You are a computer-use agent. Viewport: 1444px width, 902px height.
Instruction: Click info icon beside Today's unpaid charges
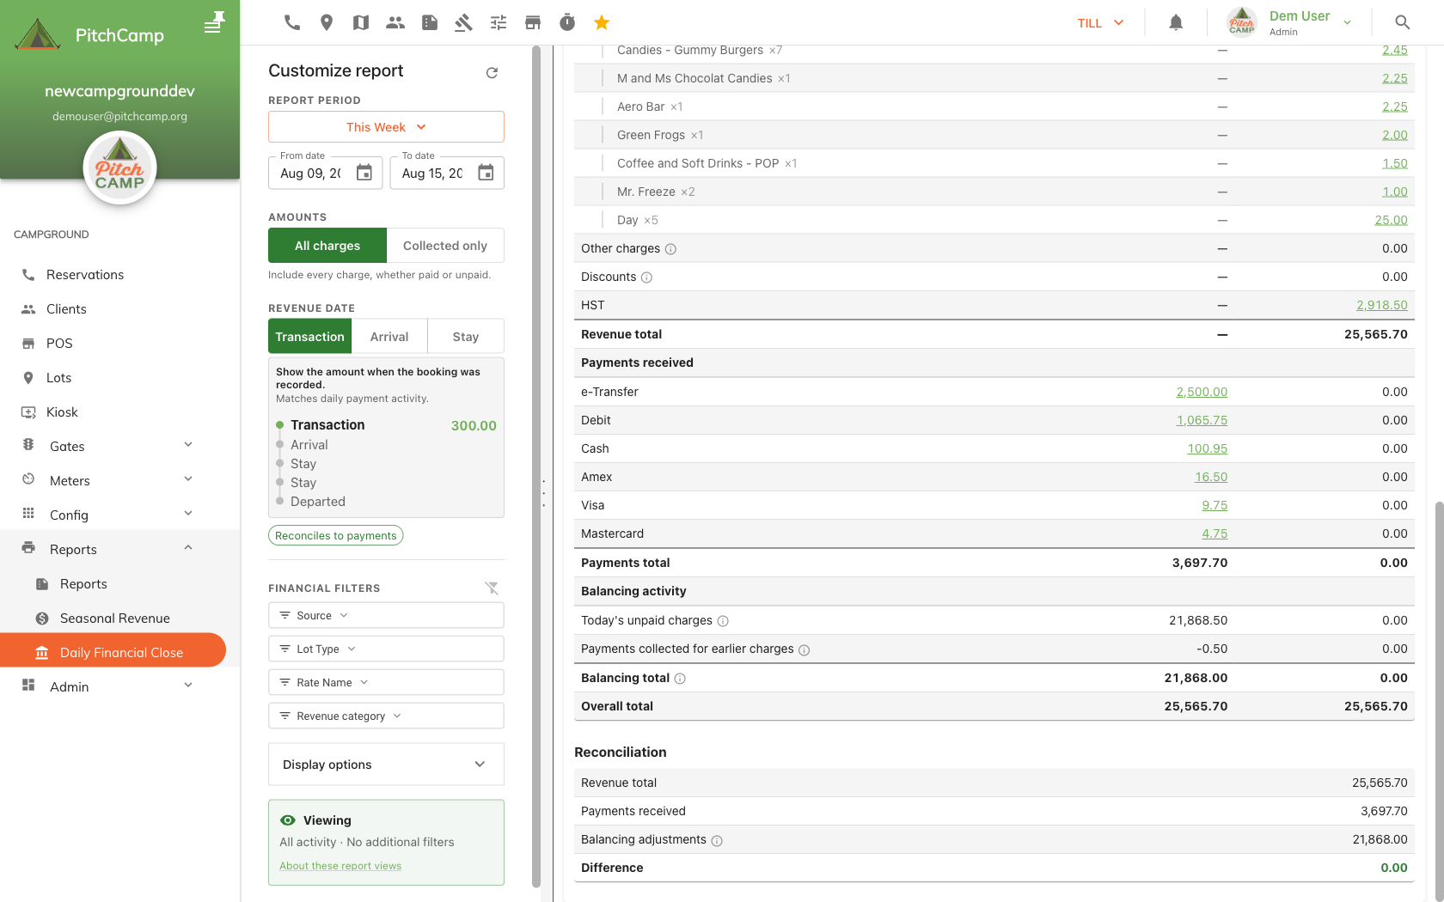[x=723, y=621]
